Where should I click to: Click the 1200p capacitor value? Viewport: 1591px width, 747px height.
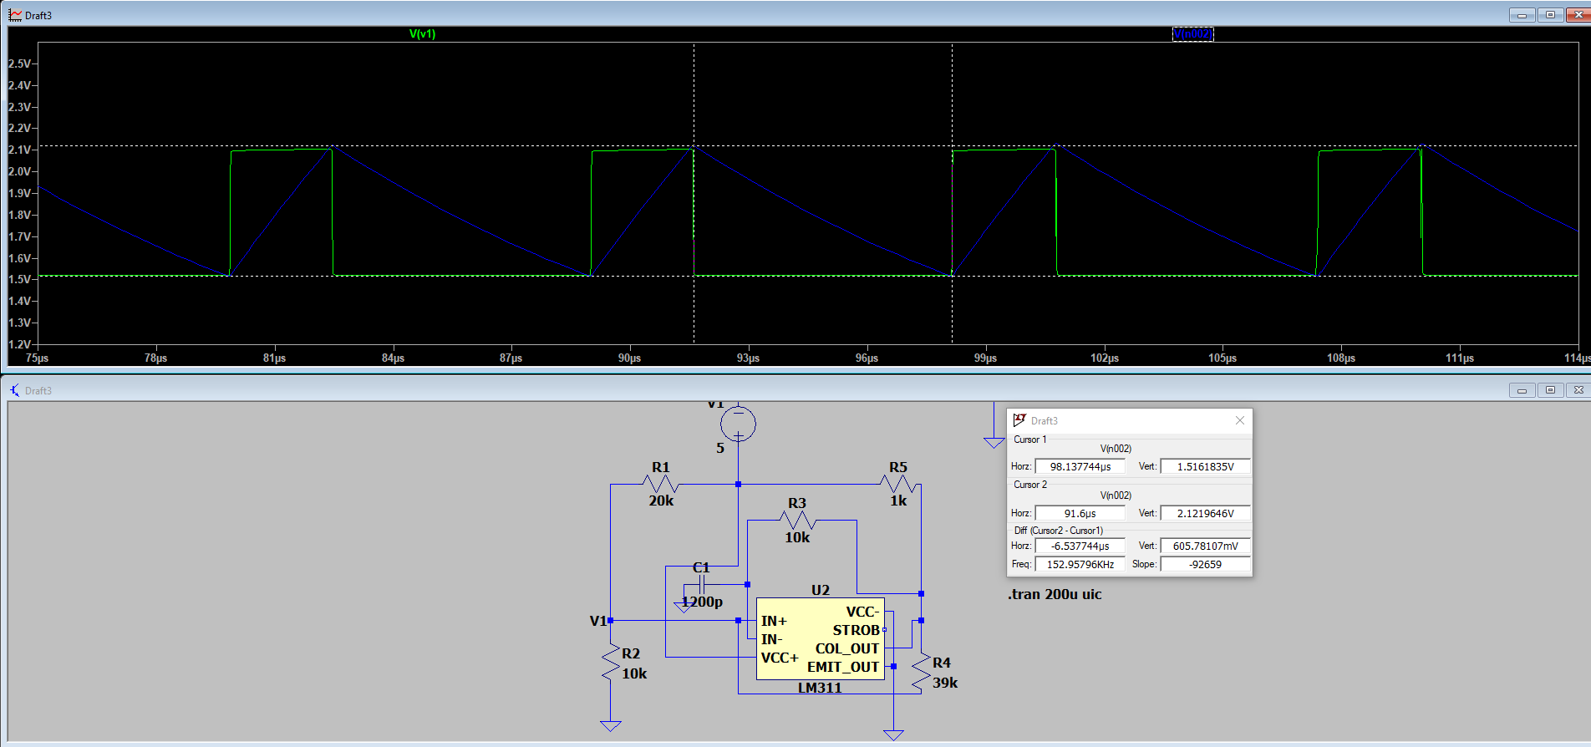pos(702,602)
